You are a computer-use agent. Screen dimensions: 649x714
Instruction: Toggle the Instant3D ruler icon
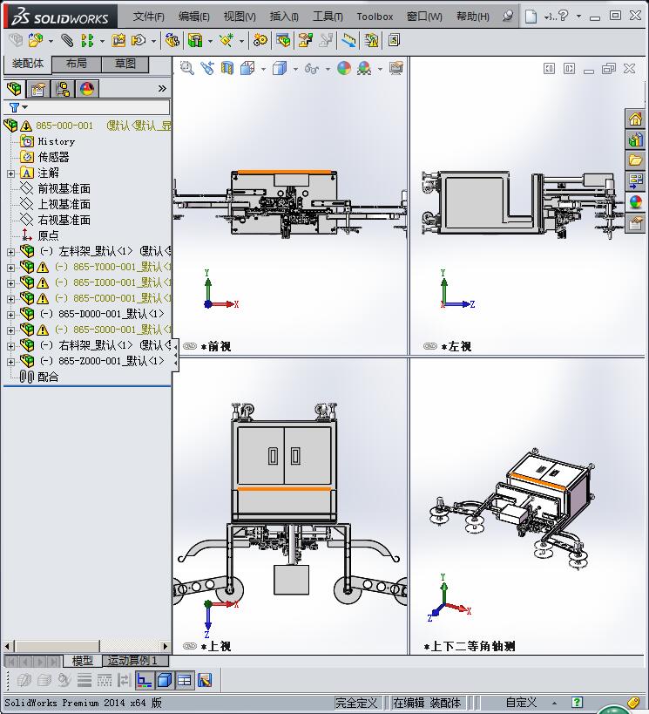pos(348,40)
